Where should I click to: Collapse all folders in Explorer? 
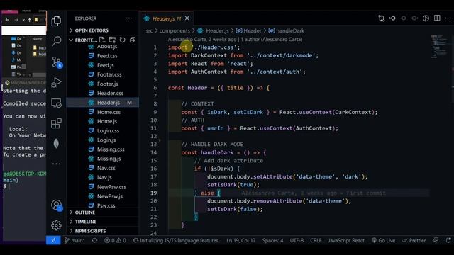pyautogui.click(x=133, y=40)
